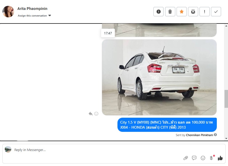Open saved replies speech bubble icon

pyautogui.click(x=194, y=158)
